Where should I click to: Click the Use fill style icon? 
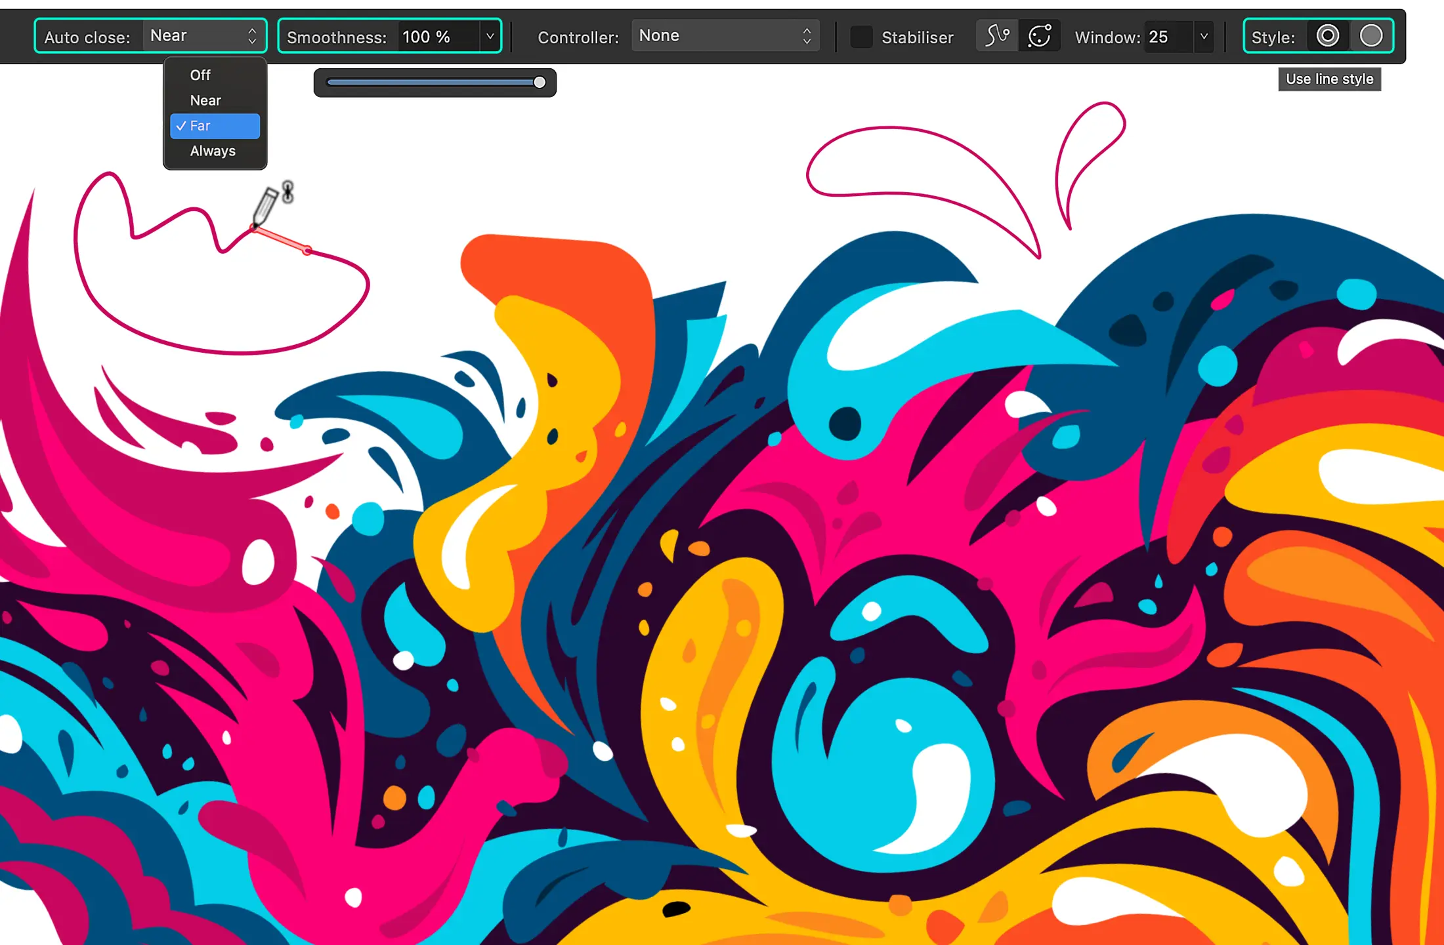(1370, 36)
